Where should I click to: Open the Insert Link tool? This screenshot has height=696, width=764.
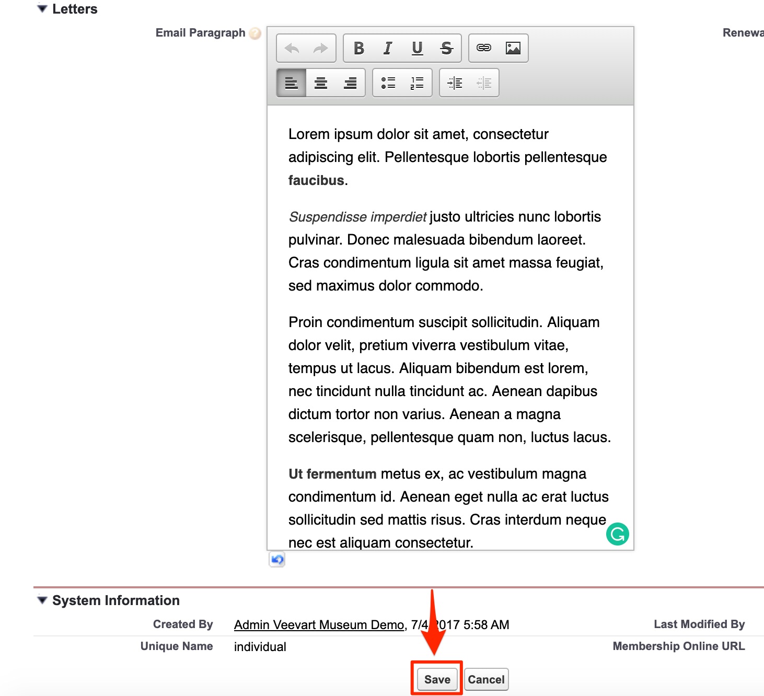tap(483, 47)
